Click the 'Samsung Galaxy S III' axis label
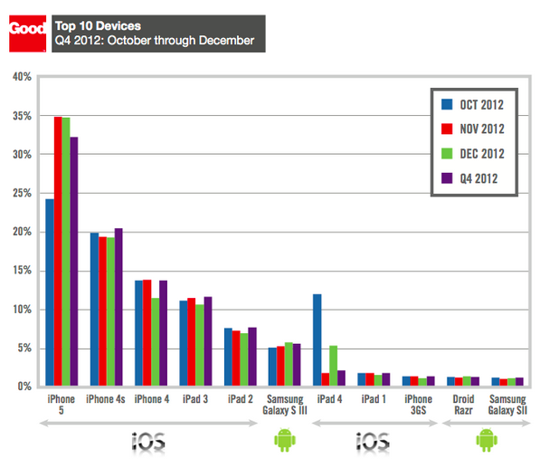Screen dimensions: 540x459 tap(285, 405)
